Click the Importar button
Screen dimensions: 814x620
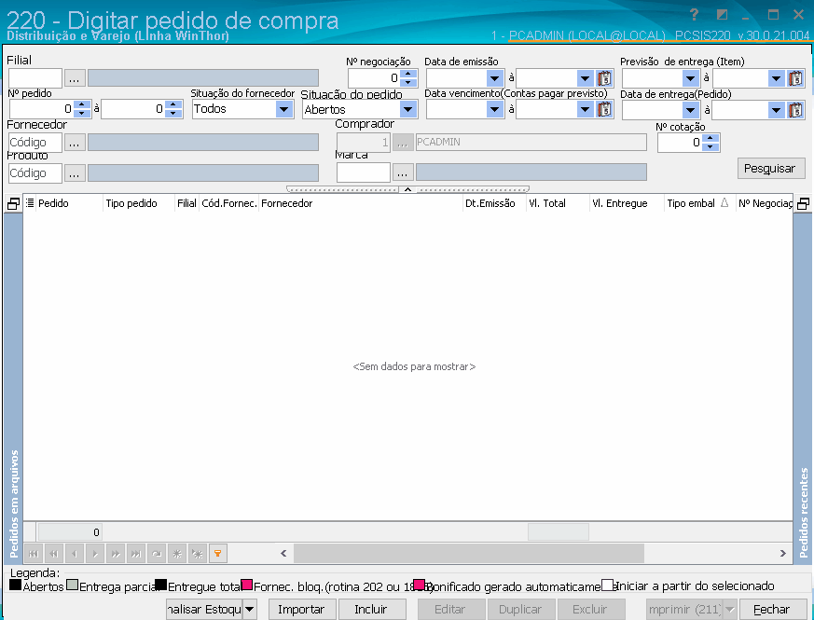[x=301, y=610]
